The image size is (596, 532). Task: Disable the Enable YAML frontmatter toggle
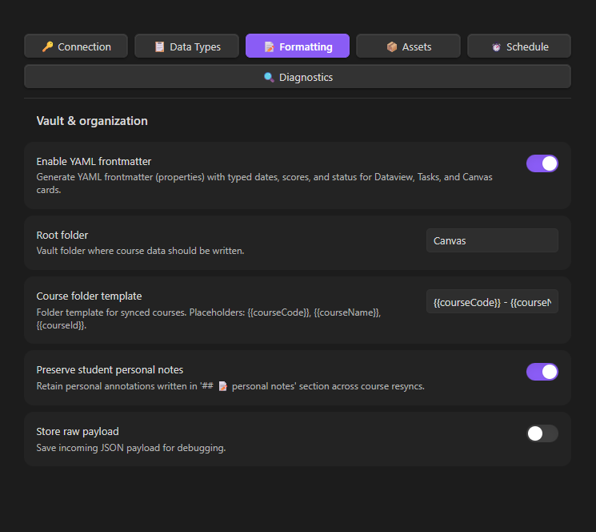pyautogui.click(x=542, y=163)
